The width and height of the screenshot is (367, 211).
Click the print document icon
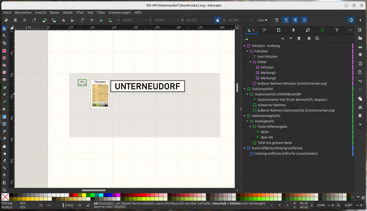[x=360, y=55]
